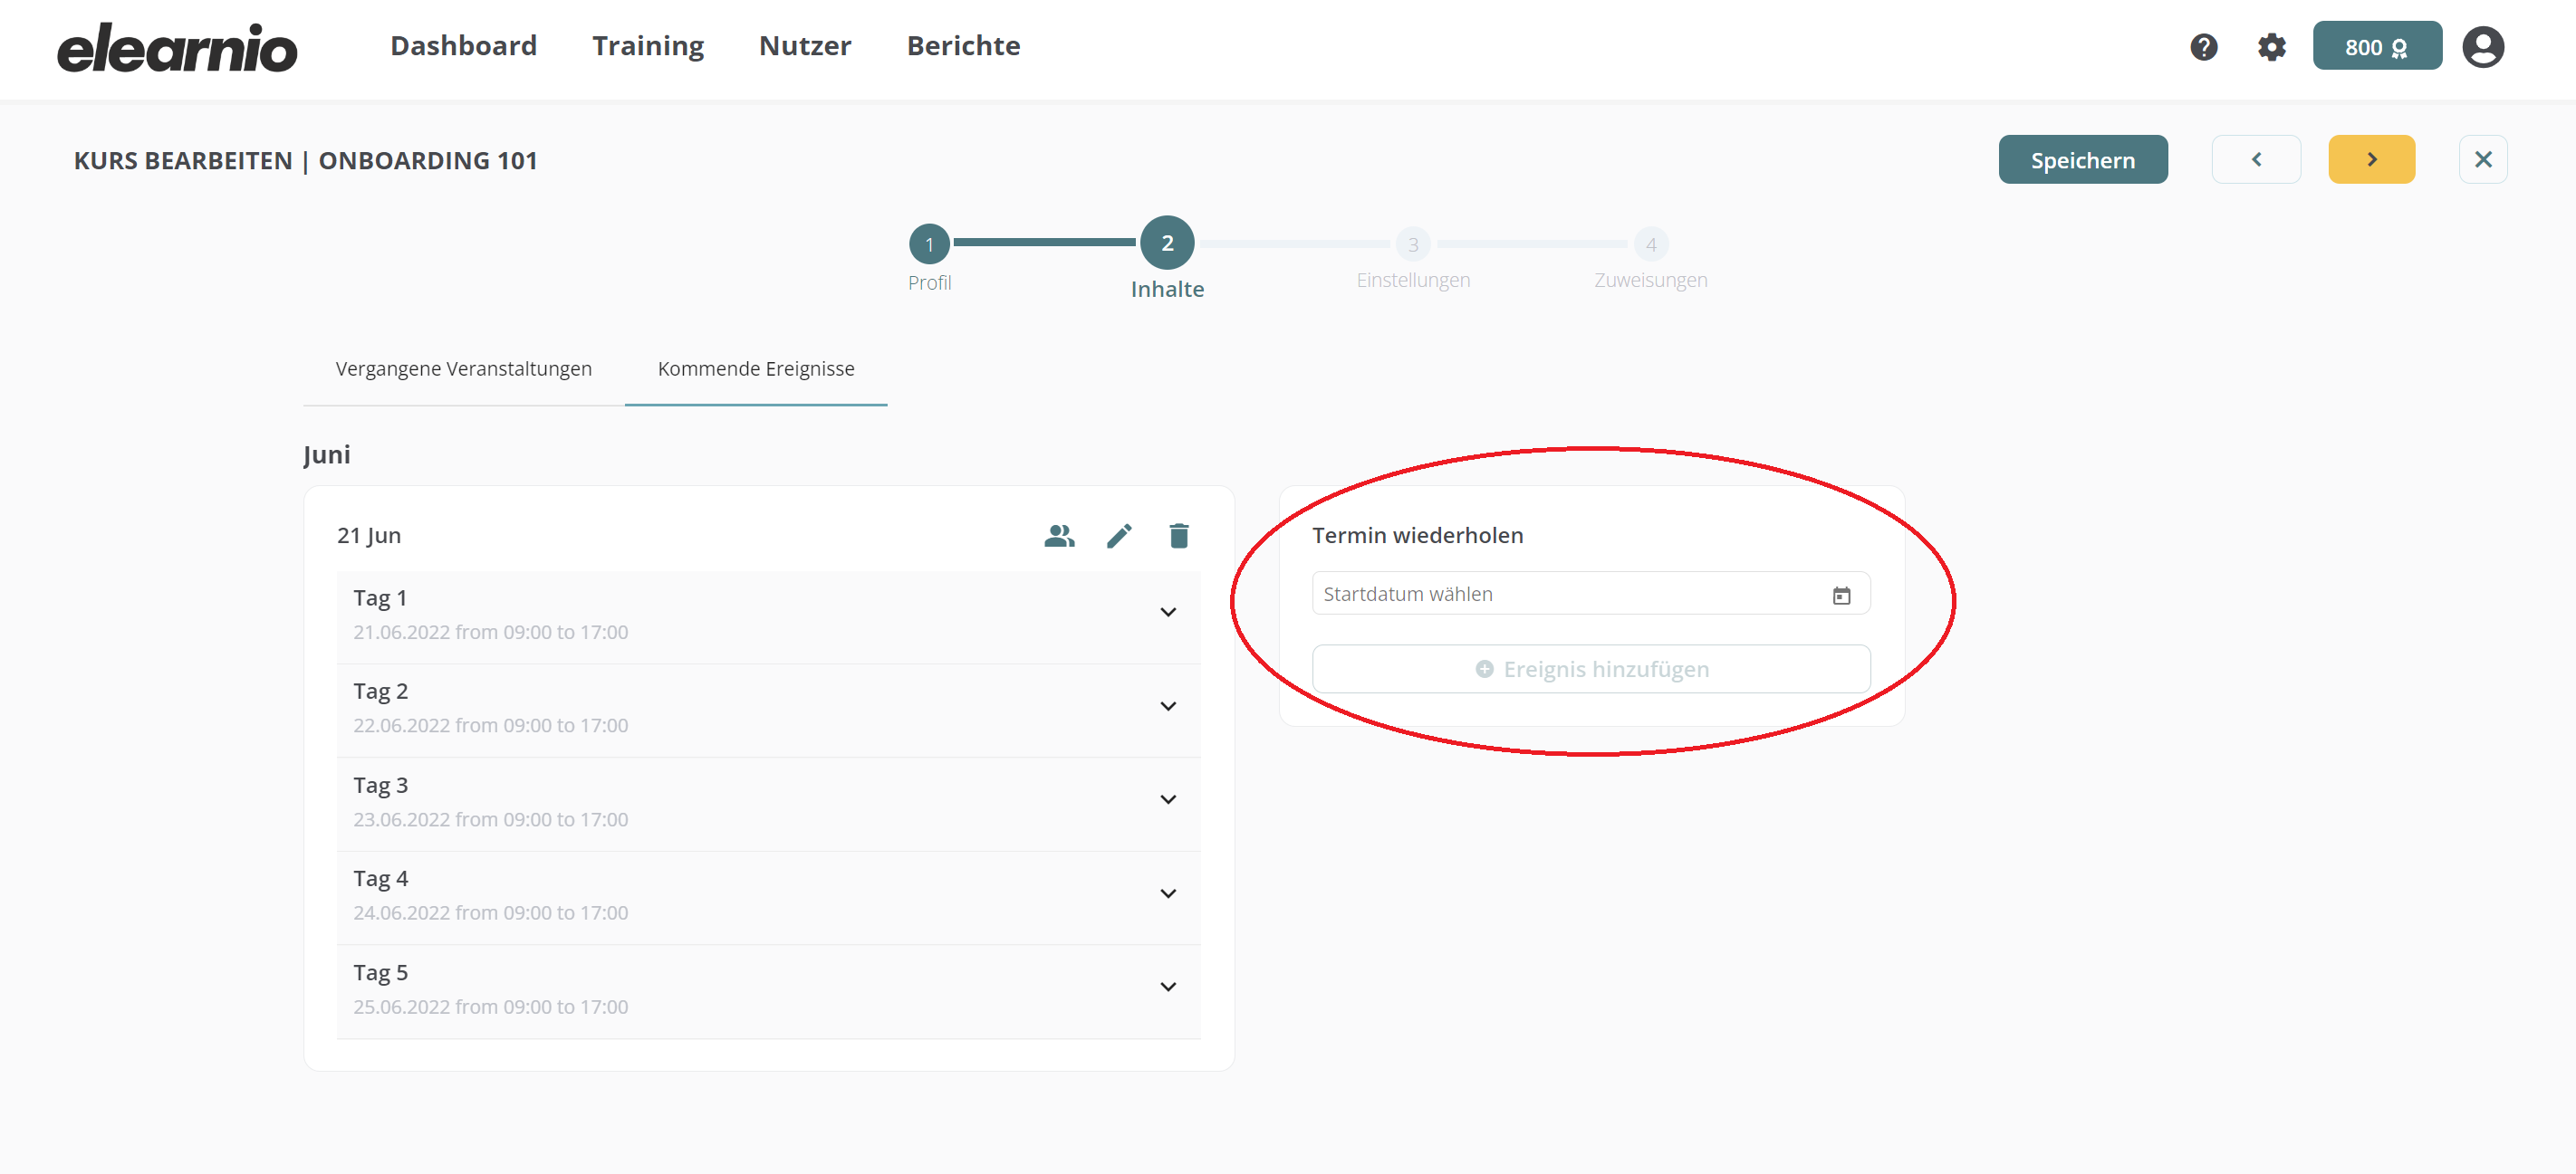Image resolution: width=2576 pixels, height=1174 pixels.
Task: Open the Dashboard menu
Action: 463,46
